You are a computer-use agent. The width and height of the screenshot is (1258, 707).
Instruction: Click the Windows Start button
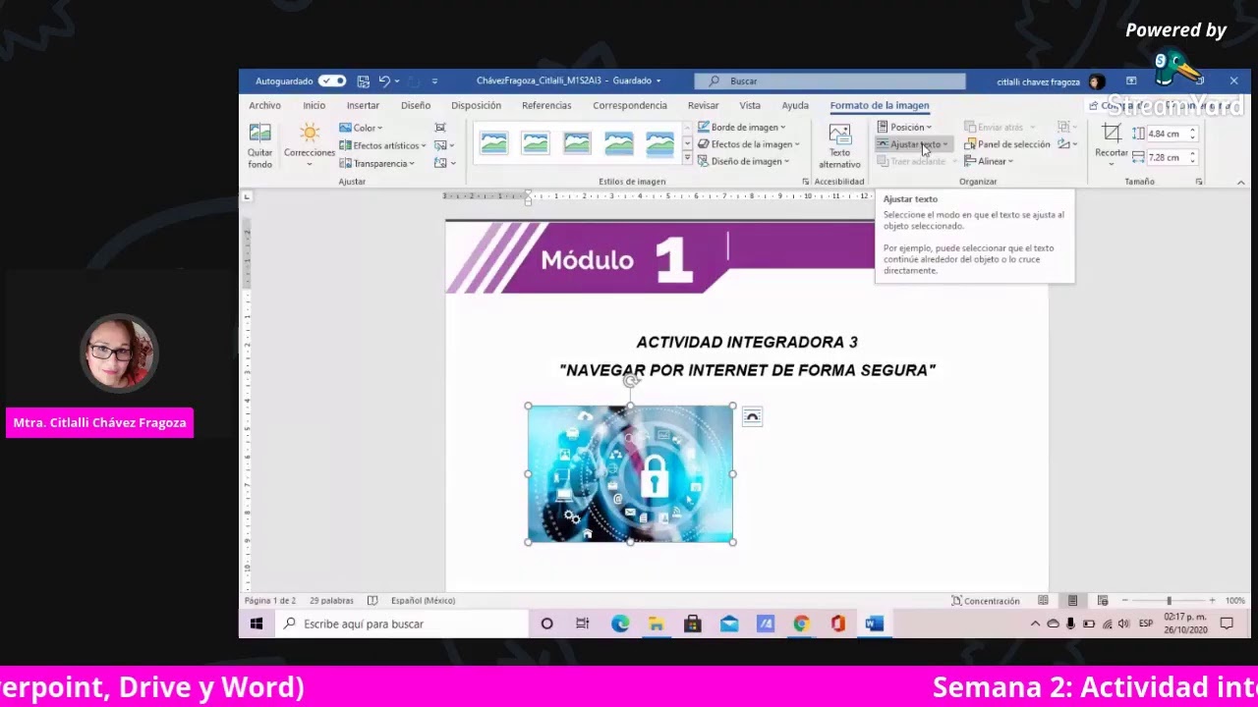(257, 624)
